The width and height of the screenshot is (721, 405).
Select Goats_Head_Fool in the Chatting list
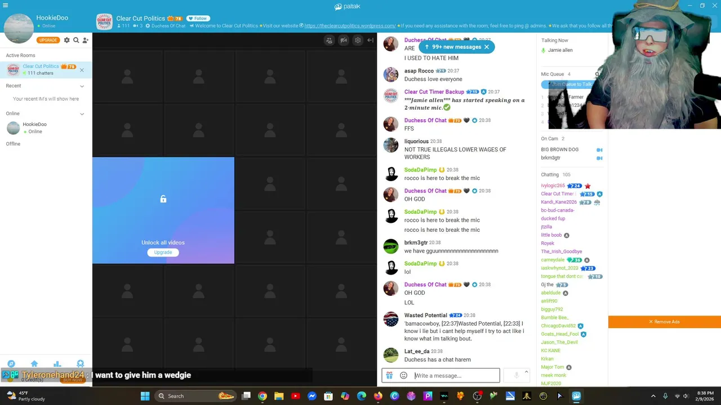pos(560,334)
